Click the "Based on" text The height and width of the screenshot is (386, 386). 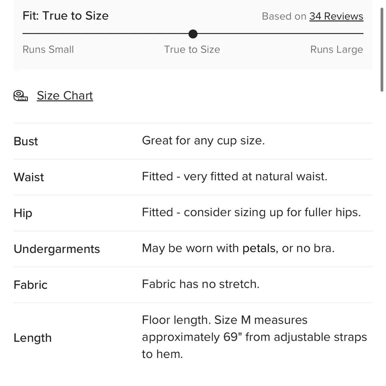284,16
